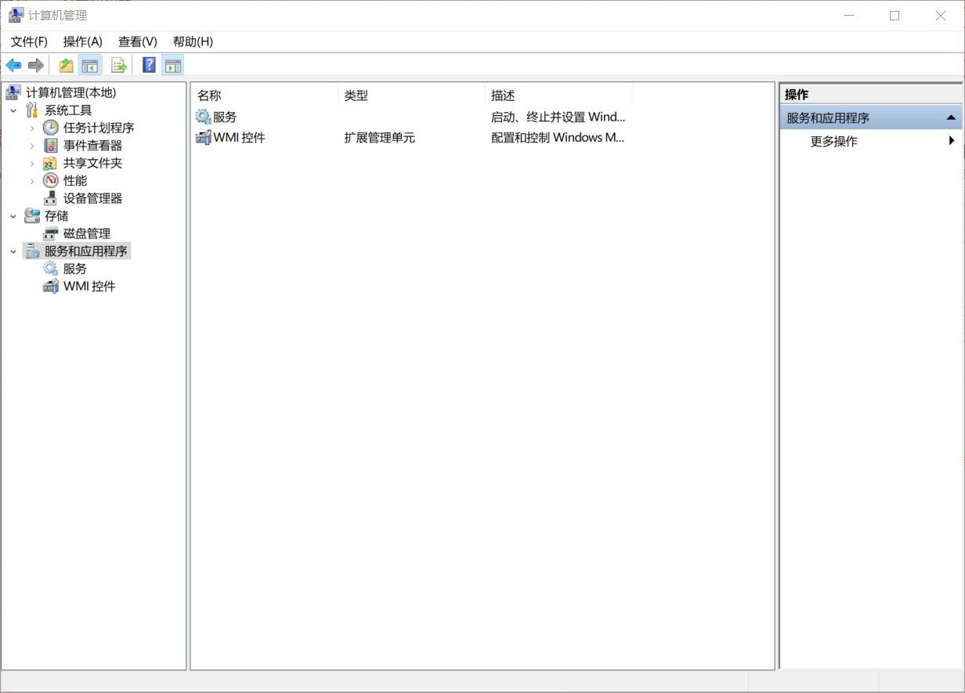Click the 共享文件夹 icon in the tree
The width and height of the screenshot is (965, 693).
[51, 164]
